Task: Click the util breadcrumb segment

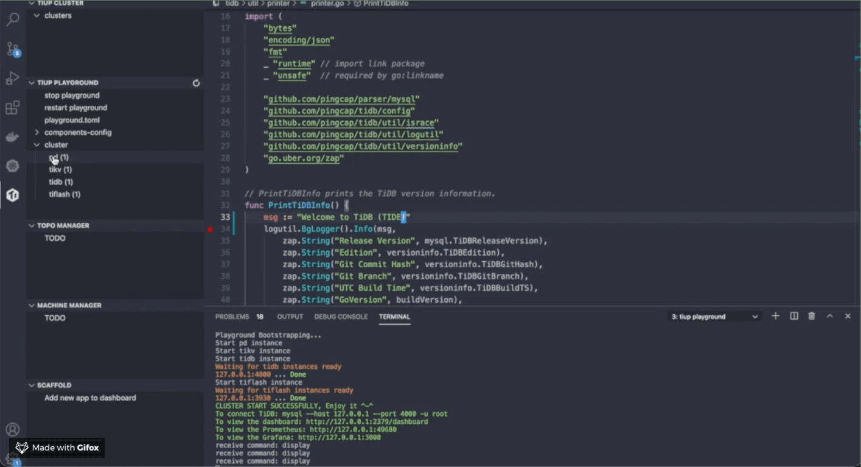Action: coord(253,3)
